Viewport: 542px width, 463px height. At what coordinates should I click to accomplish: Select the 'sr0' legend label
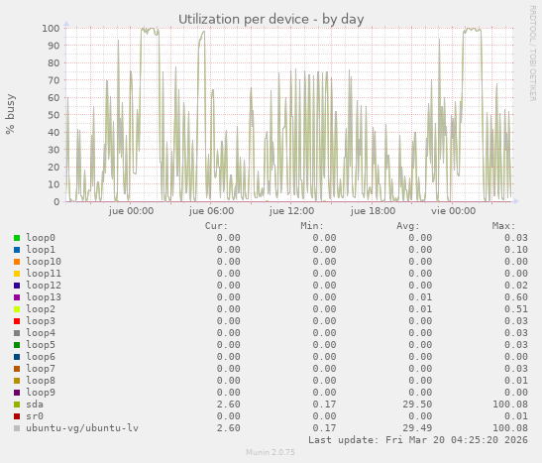[35, 416]
